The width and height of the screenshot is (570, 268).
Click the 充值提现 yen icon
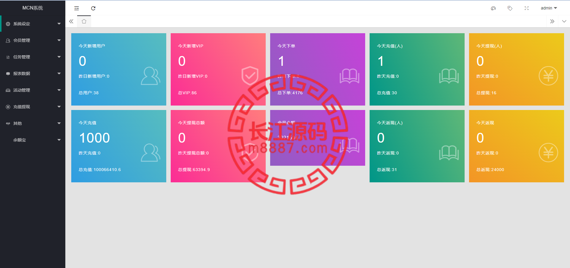coord(8,107)
